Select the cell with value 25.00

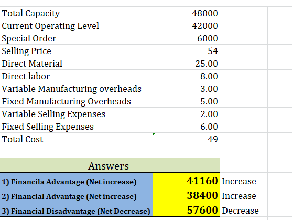tap(187, 64)
